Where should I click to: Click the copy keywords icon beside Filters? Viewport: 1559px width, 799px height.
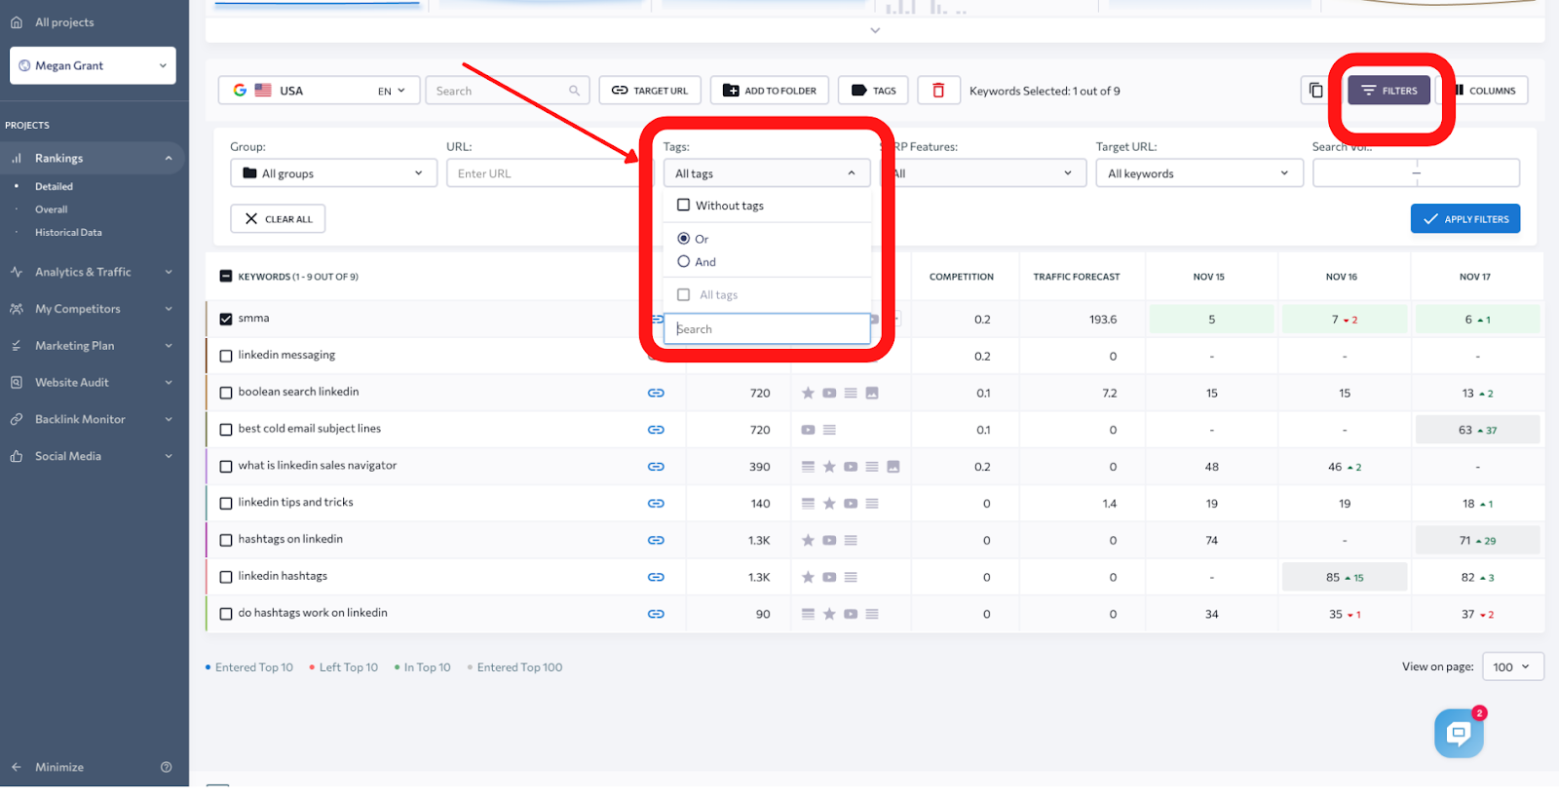pos(1315,91)
